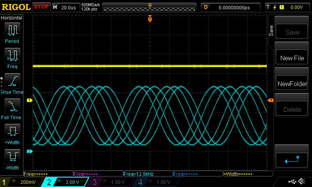Choose the Fall Time measurement icon

point(12,106)
